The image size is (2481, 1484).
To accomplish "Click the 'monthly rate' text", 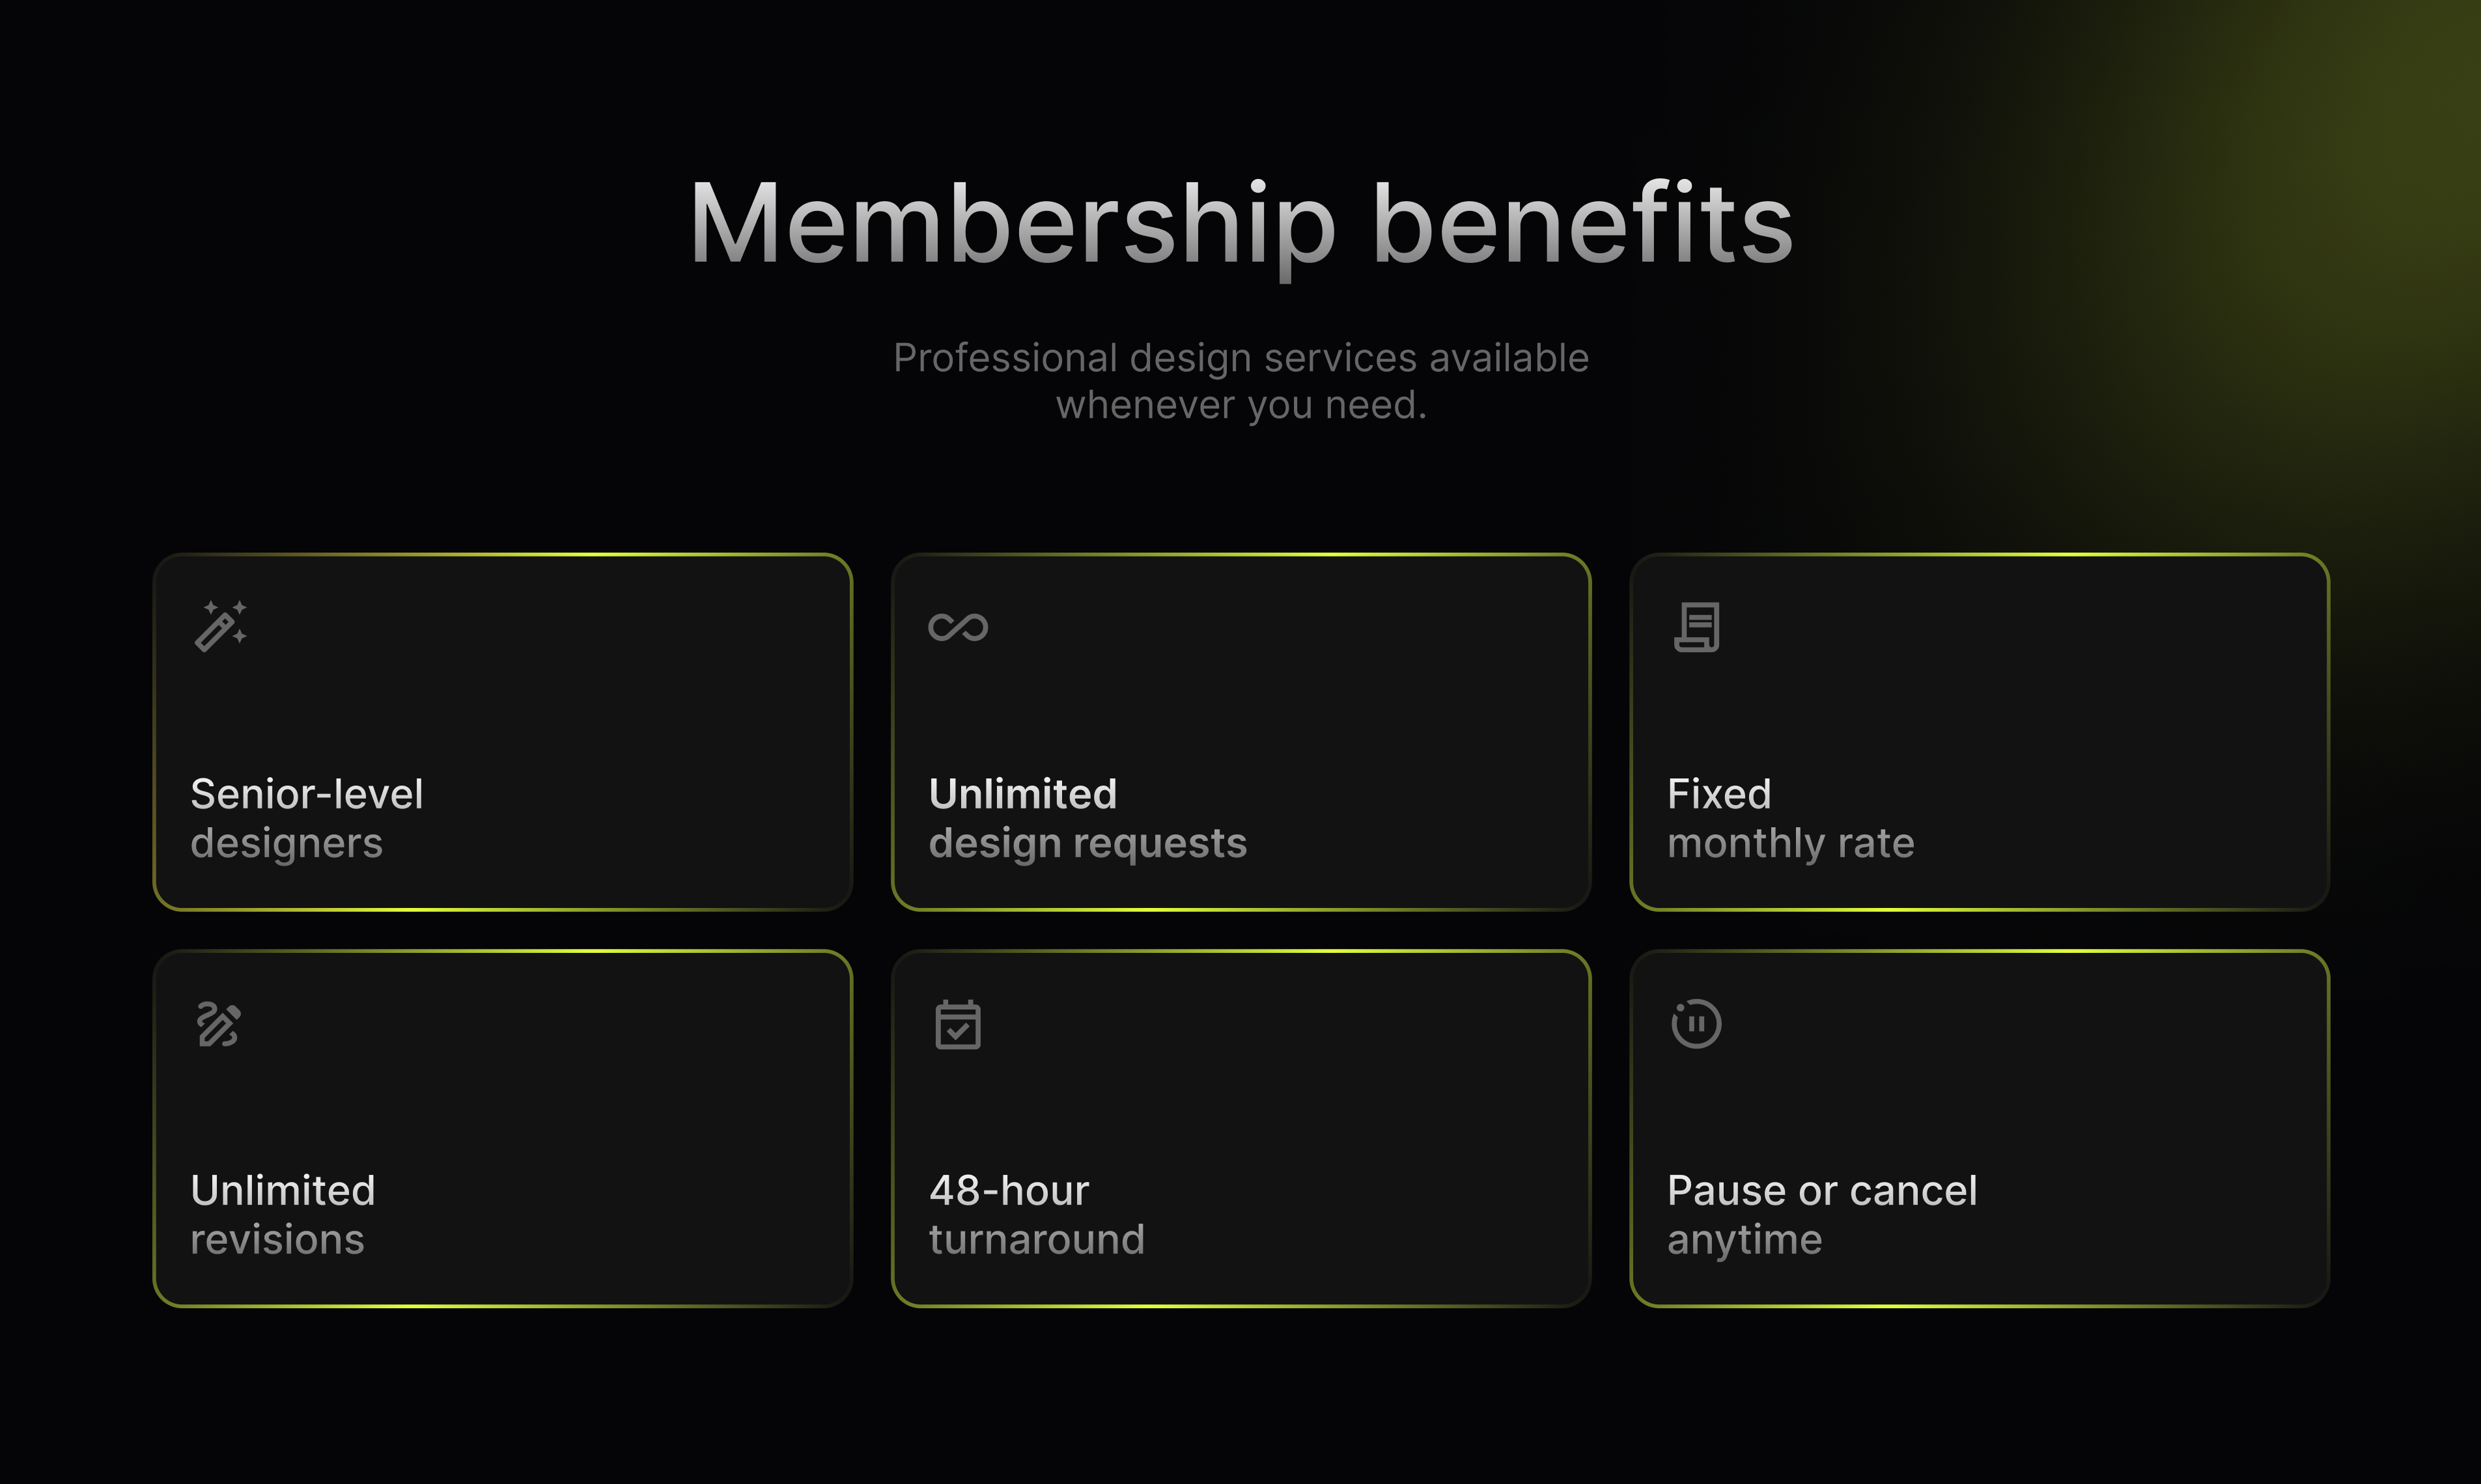I will click(1791, 844).
